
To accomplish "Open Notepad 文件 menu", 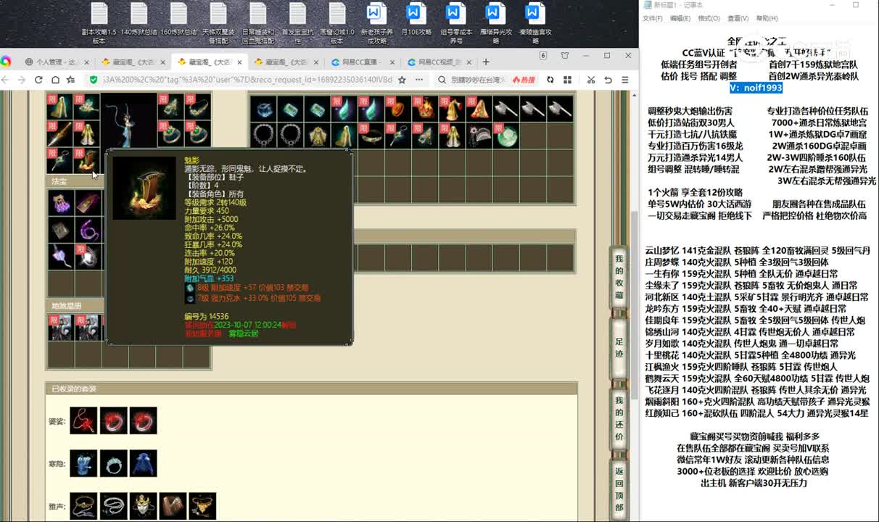I will coord(652,18).
